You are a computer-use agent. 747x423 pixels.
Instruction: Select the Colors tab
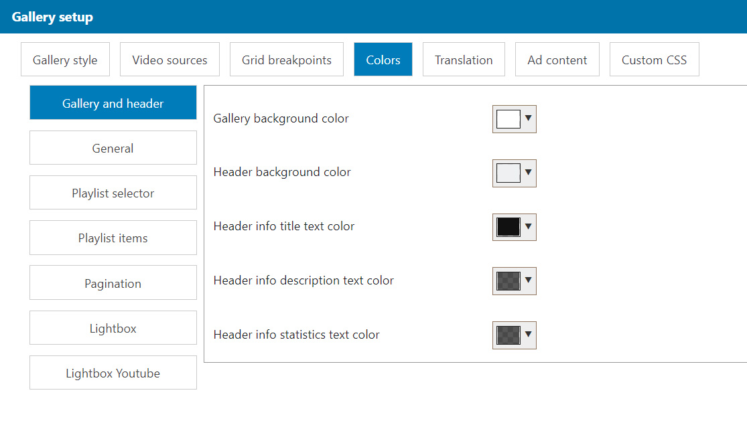(x=383, y=60)
